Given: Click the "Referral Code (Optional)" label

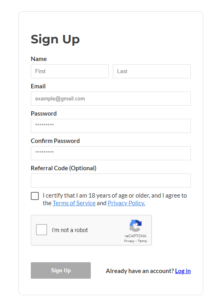Looking at the screenshot, I should (64, 168).
